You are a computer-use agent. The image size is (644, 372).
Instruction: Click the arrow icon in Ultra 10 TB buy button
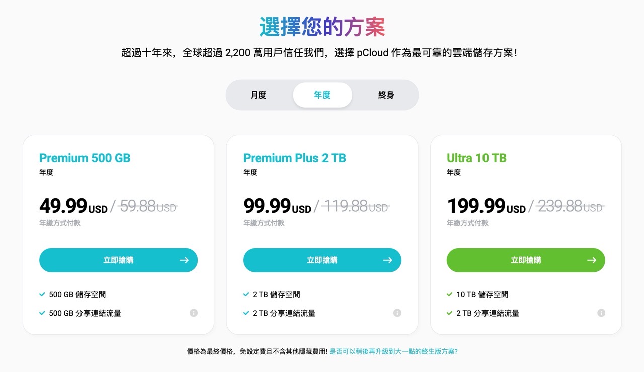pos(592,260)
